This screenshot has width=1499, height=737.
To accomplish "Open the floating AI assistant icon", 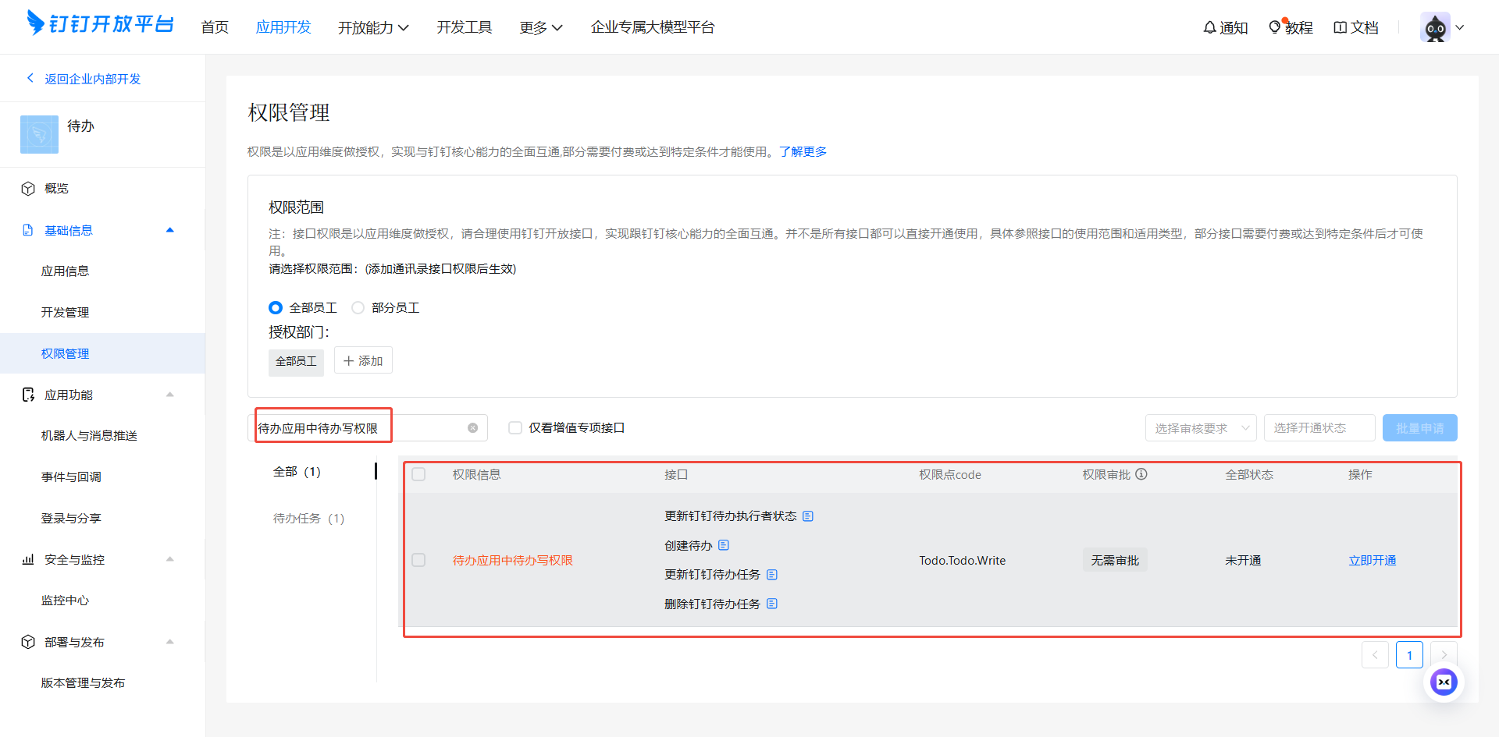I will (1444, 682).
